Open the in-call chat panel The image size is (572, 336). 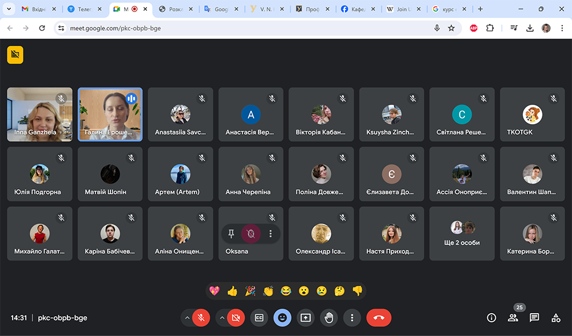click(x=534, y=318)
